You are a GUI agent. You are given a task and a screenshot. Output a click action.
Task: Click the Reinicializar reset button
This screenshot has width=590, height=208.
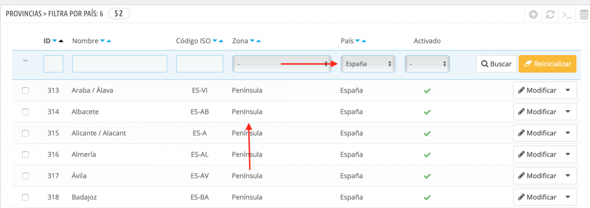coord(548,64)
